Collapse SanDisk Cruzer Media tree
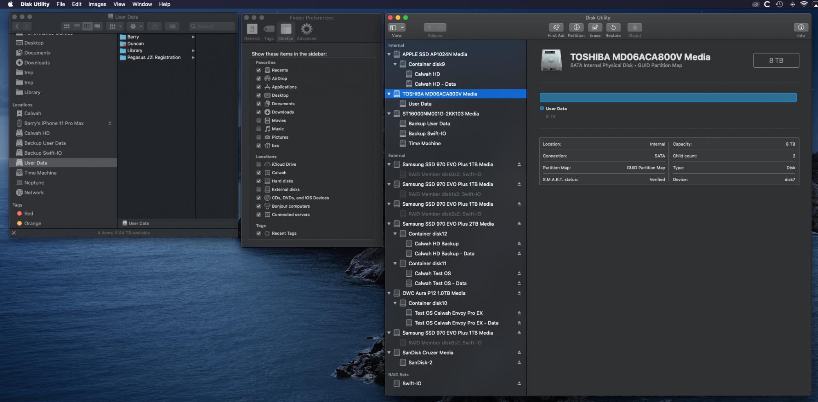818x402 pixels. pyautogui.click(x=389, y=353)
